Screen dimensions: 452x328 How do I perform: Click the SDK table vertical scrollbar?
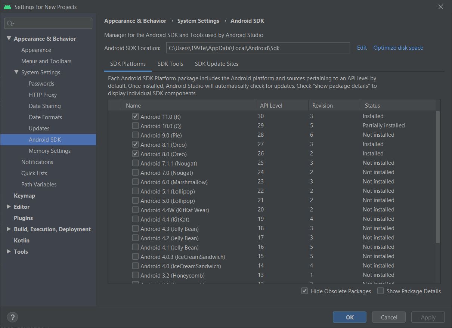[x=438, y=177]
